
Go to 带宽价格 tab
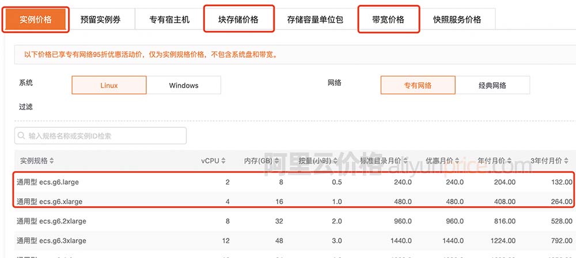point(388,20)
